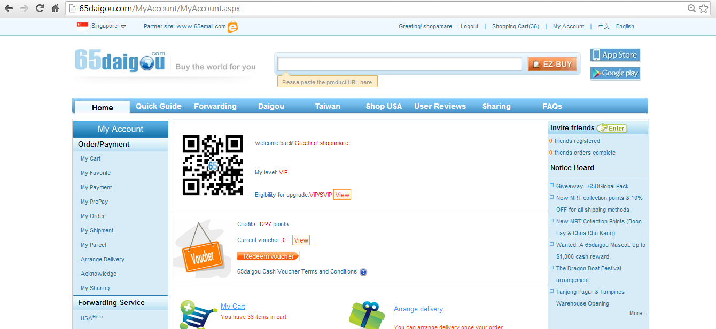Switch language to English

coord(625,26)
